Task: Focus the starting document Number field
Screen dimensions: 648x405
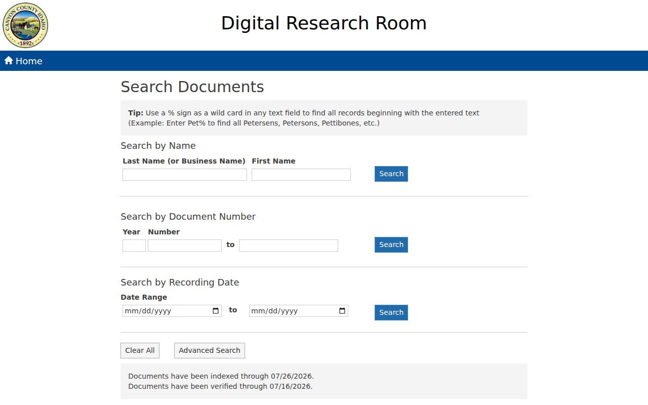Action: pos(185,246)
